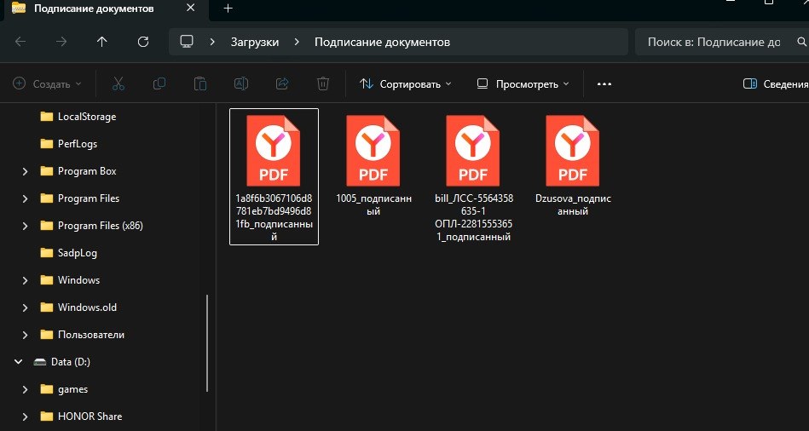Go back with the left arrow
This screenshot has width=809, height=431.
20,42
